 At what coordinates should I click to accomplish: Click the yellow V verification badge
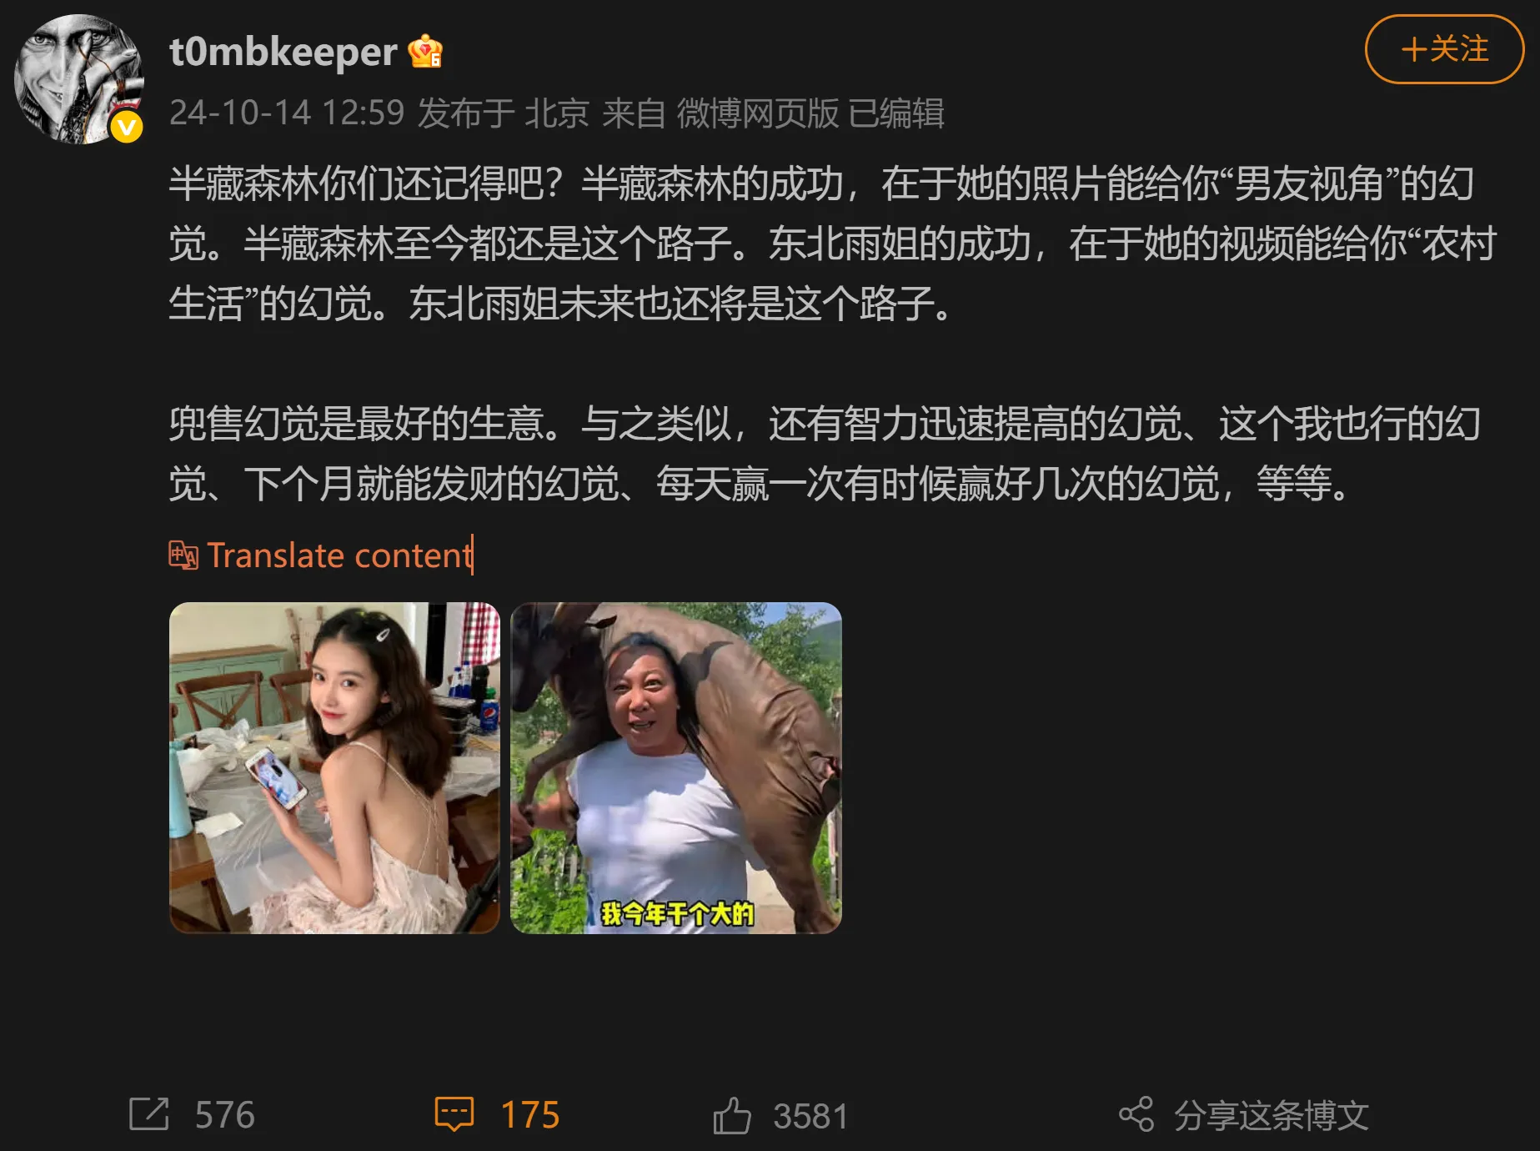point(127,127)
